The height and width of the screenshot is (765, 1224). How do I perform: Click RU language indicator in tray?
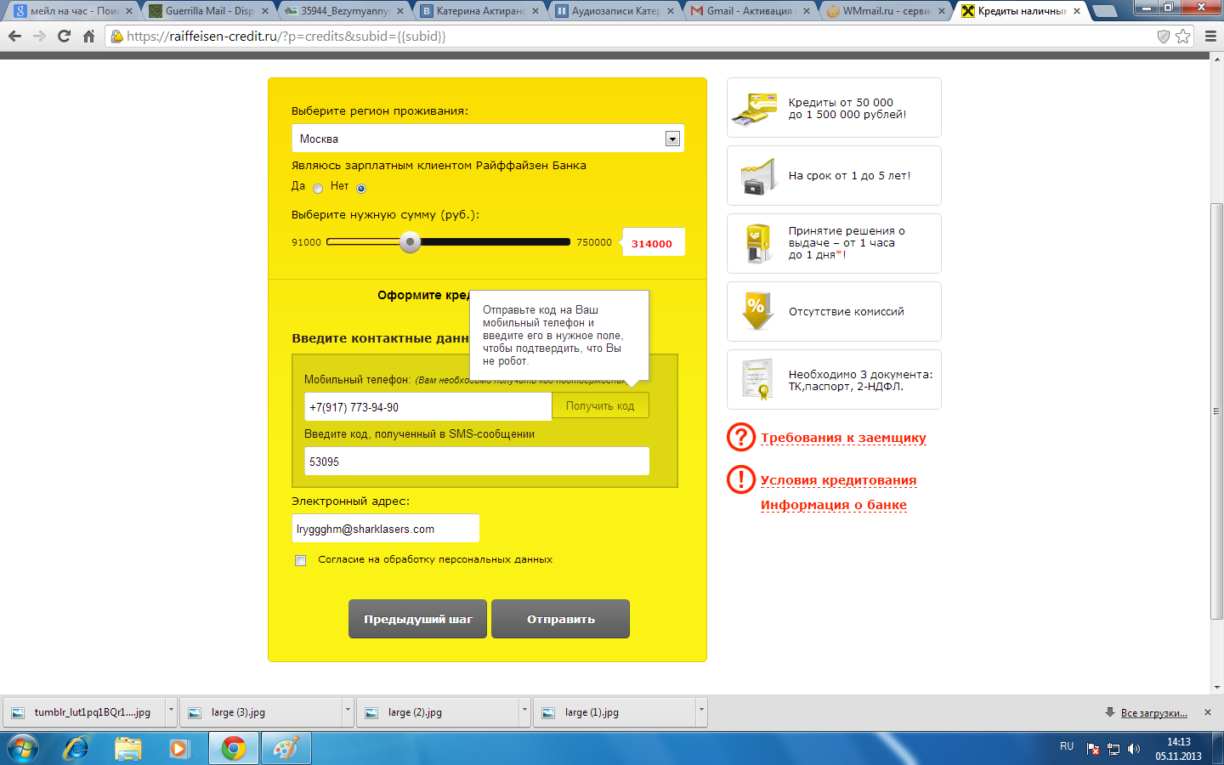coord(1067,746)
